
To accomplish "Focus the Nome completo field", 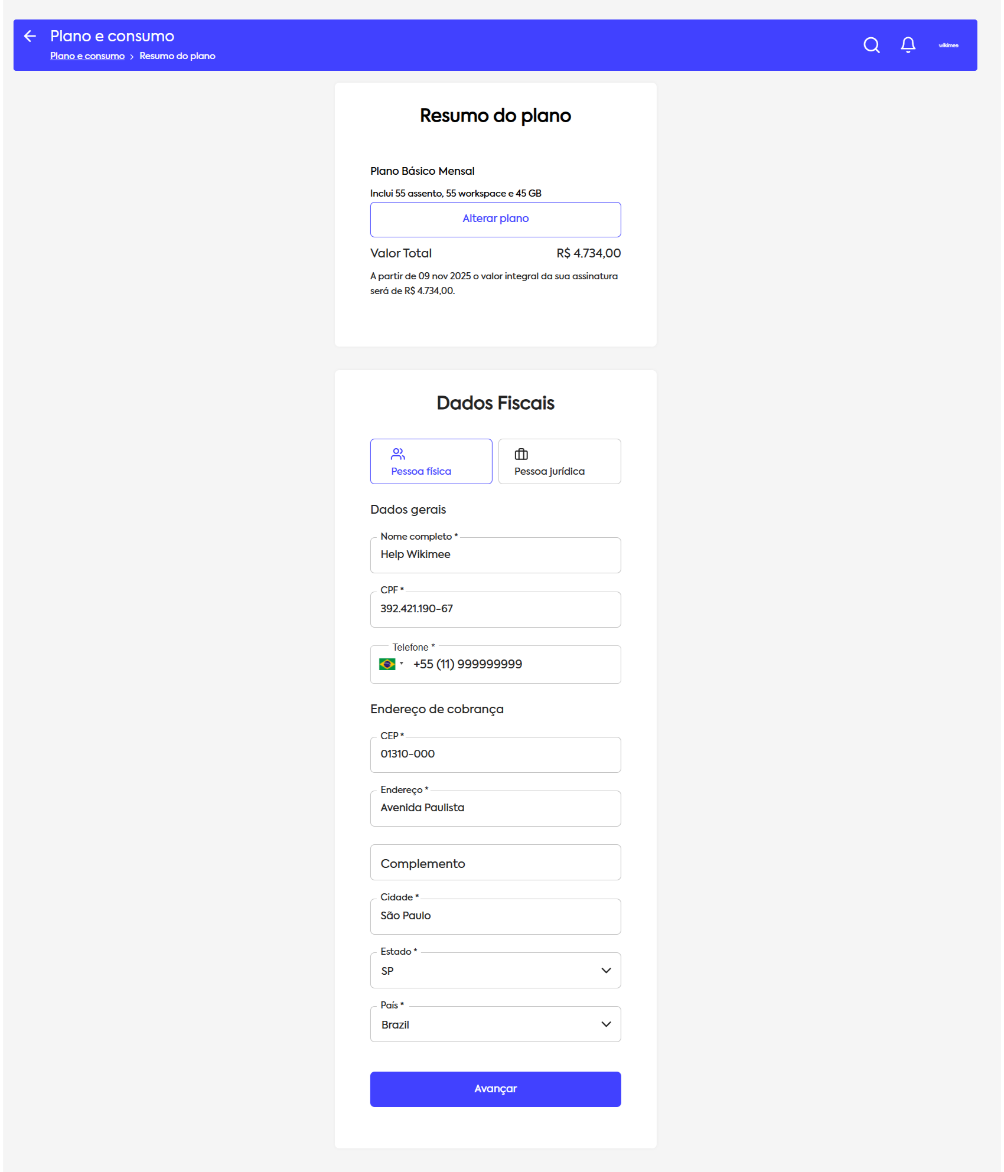I will click(495, 555).
